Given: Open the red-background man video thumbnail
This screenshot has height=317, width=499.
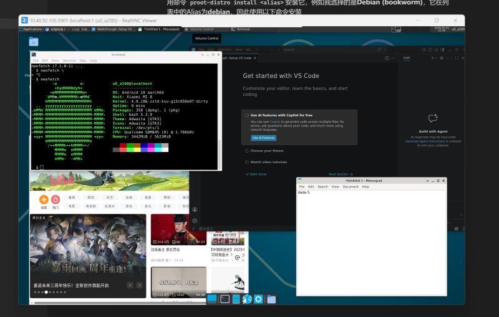Looking at the screenshot, I should tap(178, 229).
